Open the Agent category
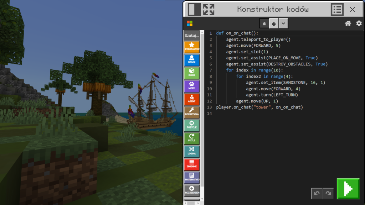This screenshot has width=365, height=205. coord(191,99)
